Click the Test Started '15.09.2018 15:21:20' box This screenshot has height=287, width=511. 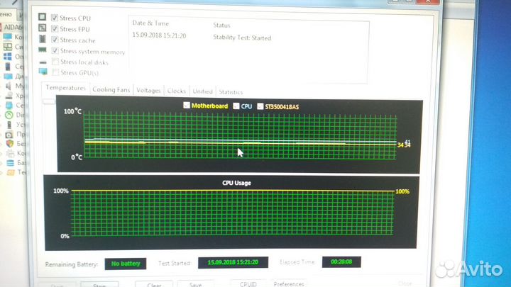(233, 262)
